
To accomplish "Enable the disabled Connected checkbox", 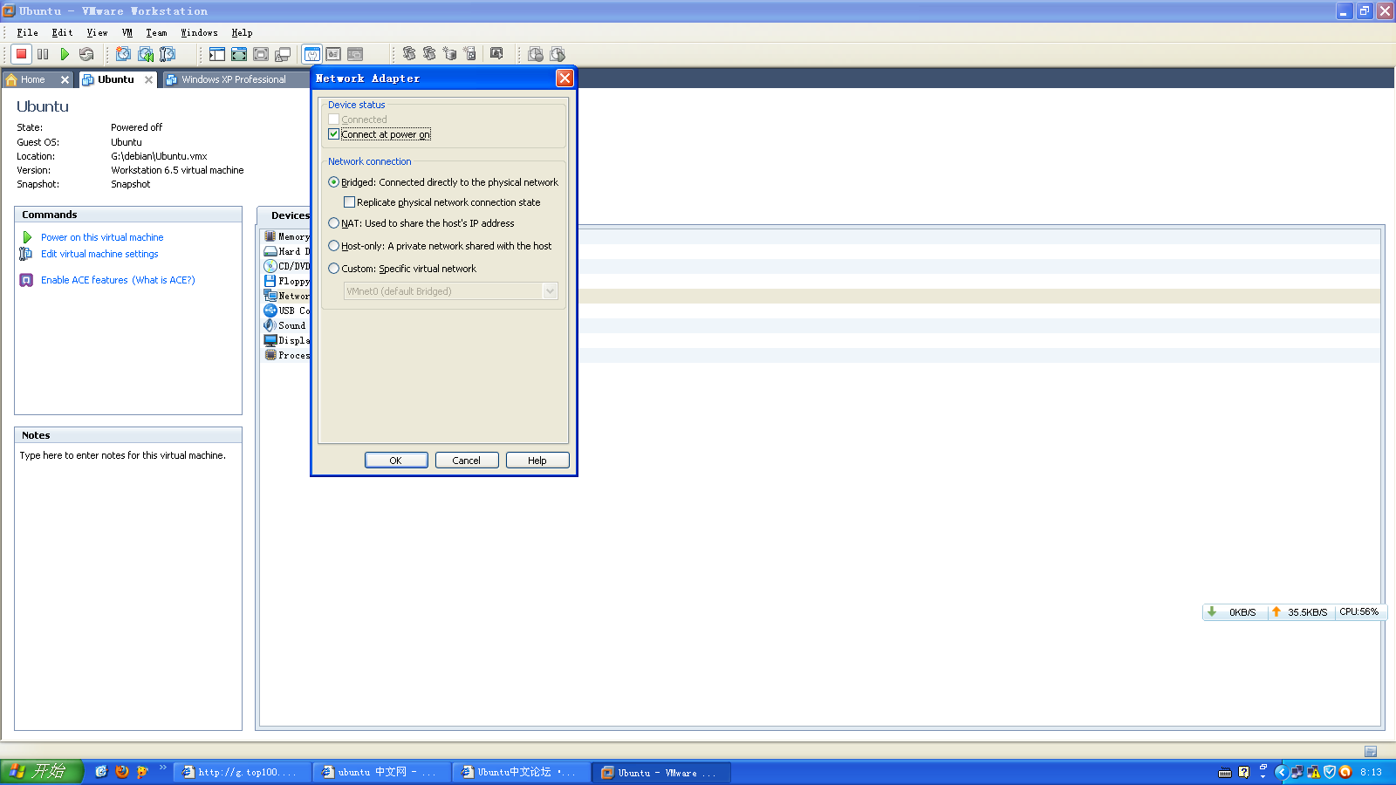I will [333, 119].
